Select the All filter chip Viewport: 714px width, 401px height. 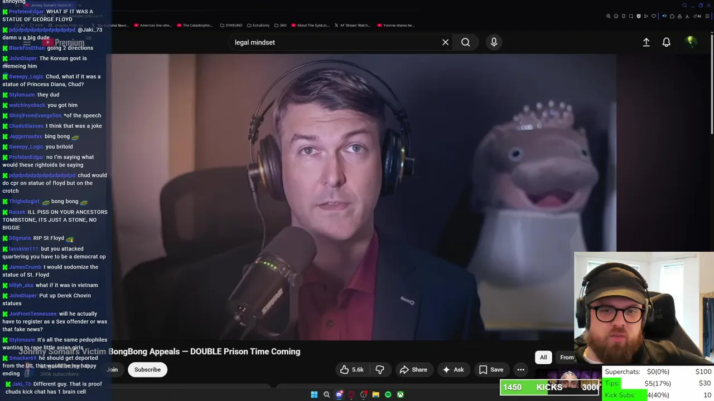pos(543,358)
